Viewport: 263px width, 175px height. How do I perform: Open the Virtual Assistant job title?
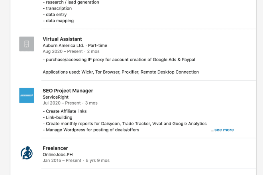(62, 39)
